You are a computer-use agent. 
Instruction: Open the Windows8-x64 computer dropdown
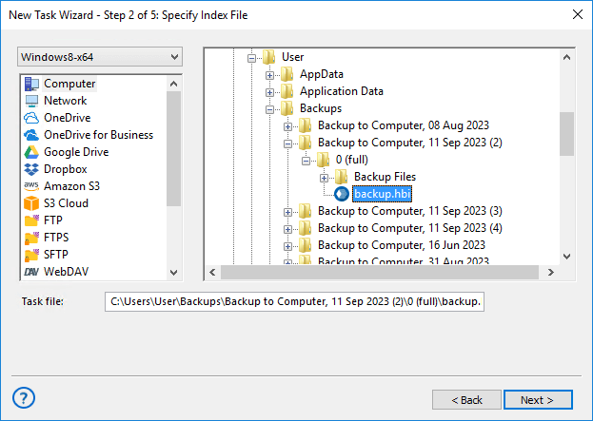(x=100, y=57)
